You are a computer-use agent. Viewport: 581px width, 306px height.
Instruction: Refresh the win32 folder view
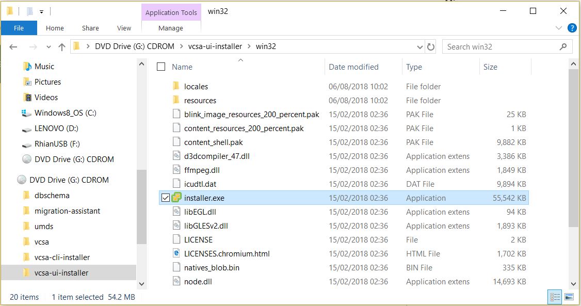tap(430, 46)
